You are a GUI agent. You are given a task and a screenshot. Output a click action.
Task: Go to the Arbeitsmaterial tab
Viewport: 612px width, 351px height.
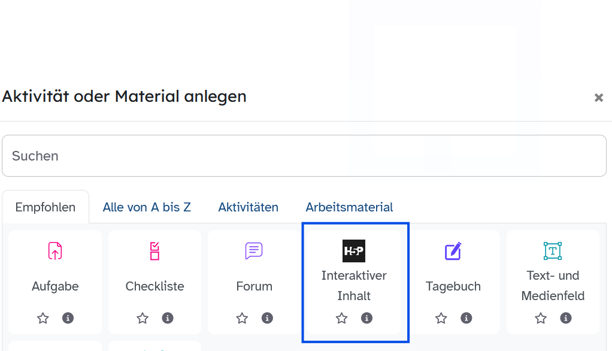coord(349,207)
